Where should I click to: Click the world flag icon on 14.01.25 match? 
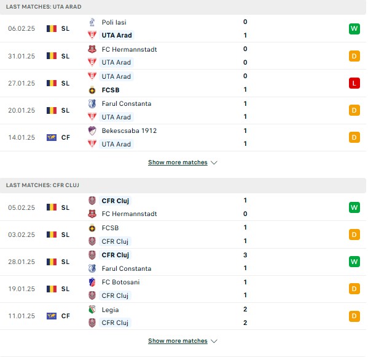click(x=52, y=137)
